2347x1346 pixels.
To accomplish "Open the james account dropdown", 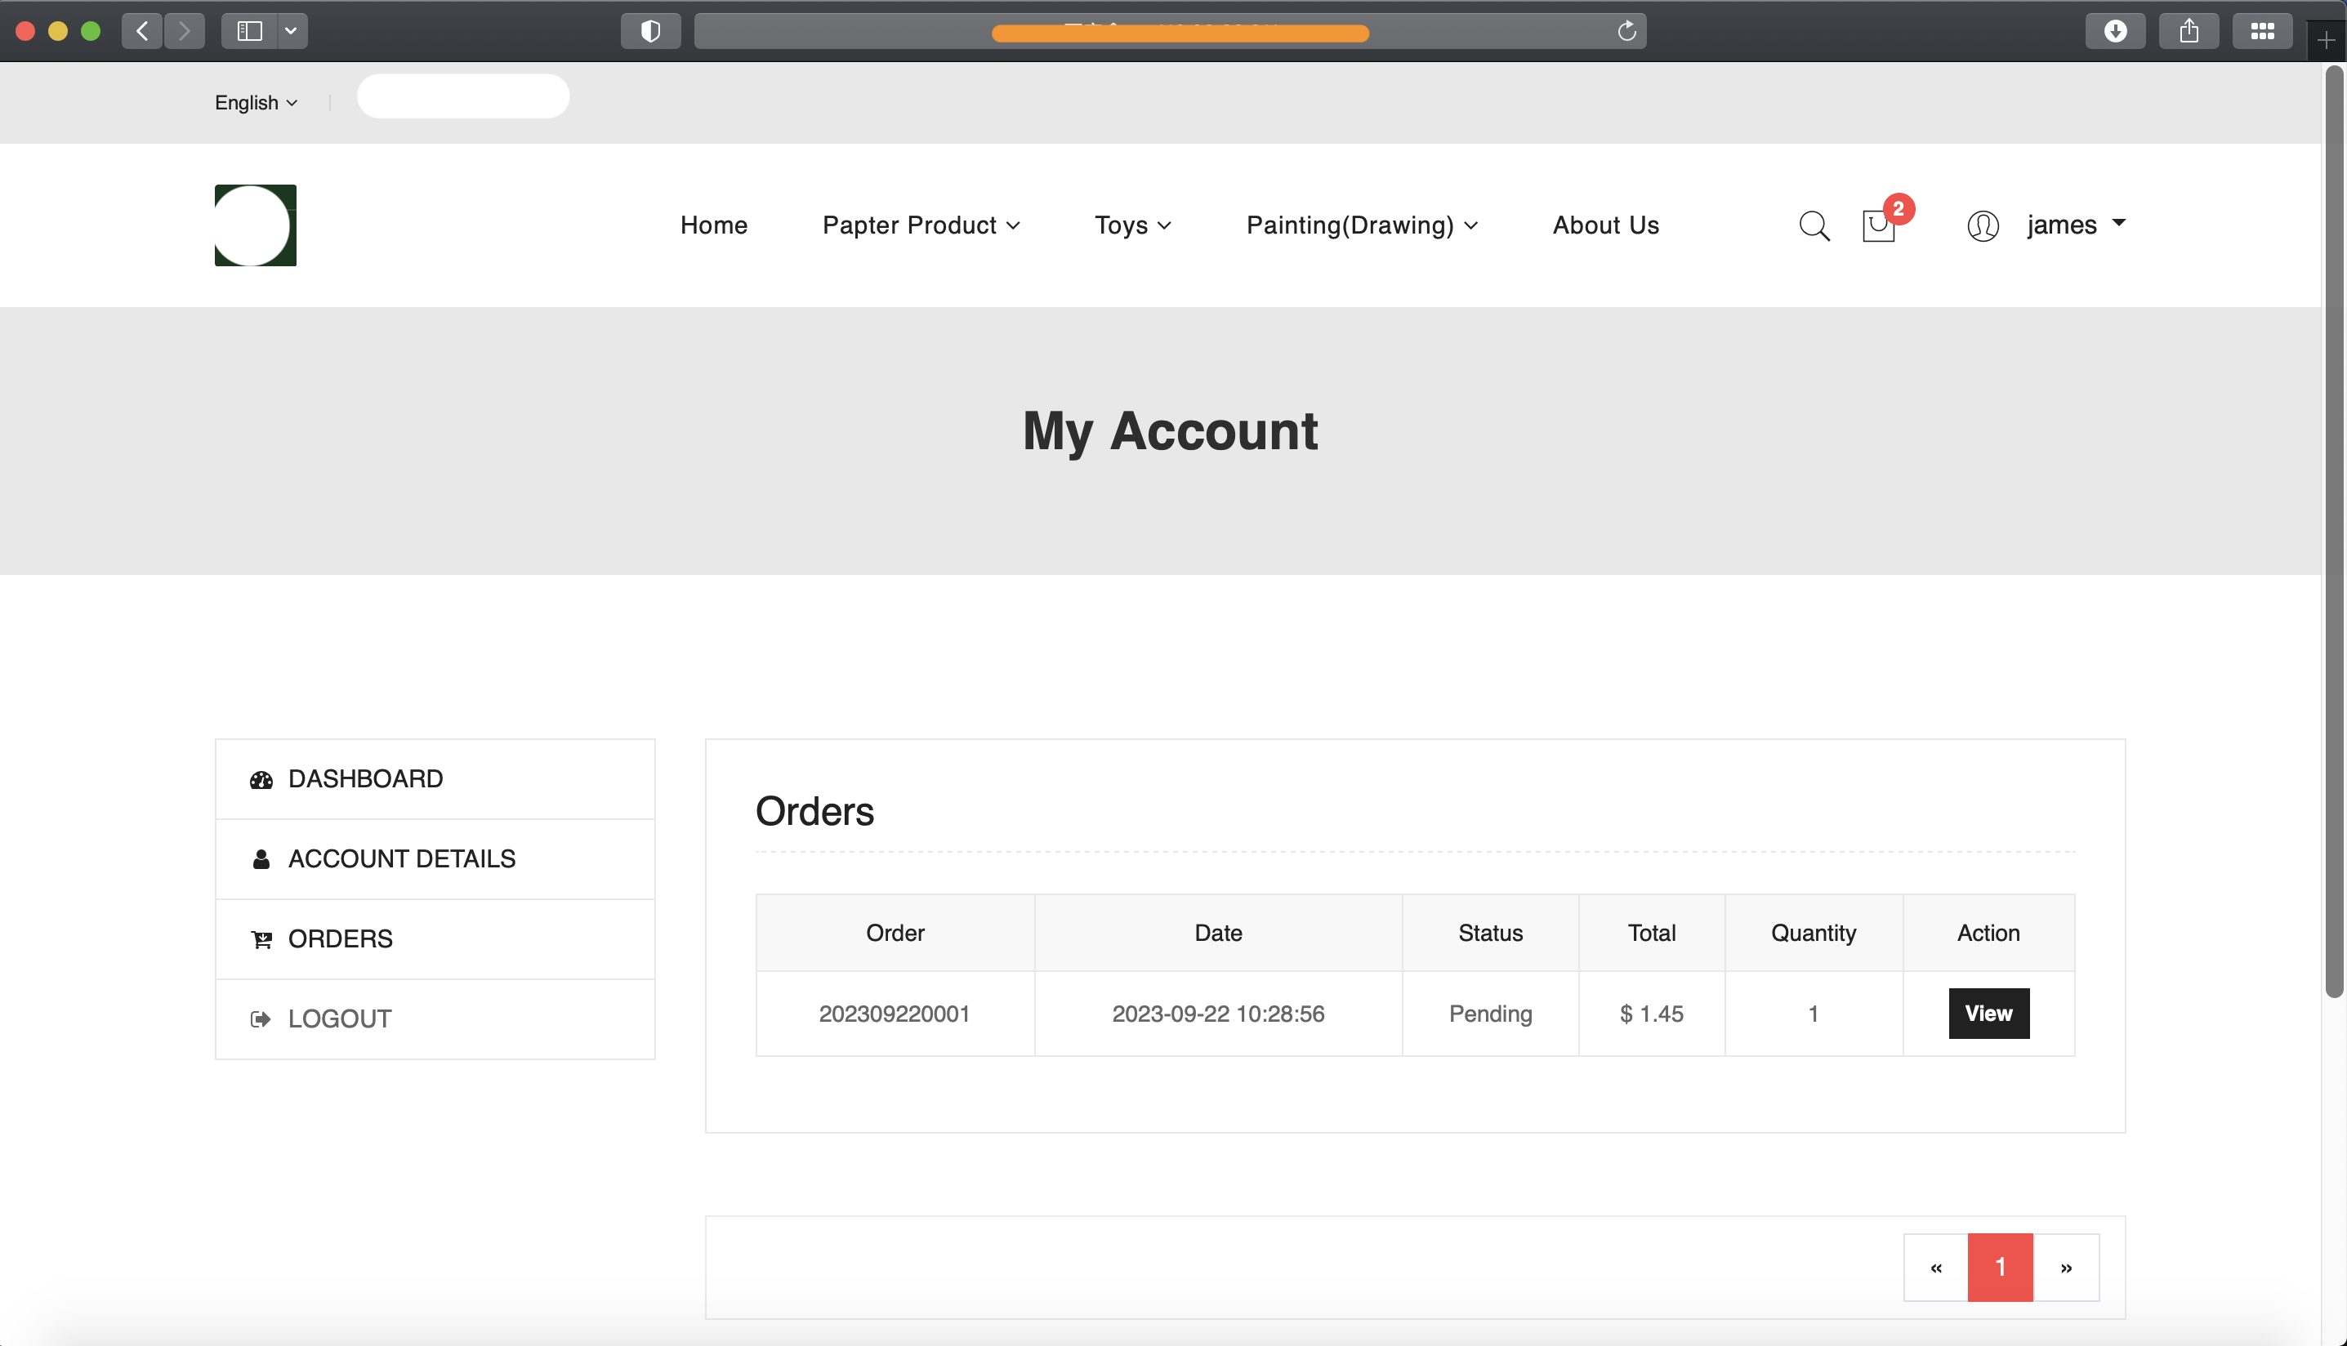I will click(2075, 225).
